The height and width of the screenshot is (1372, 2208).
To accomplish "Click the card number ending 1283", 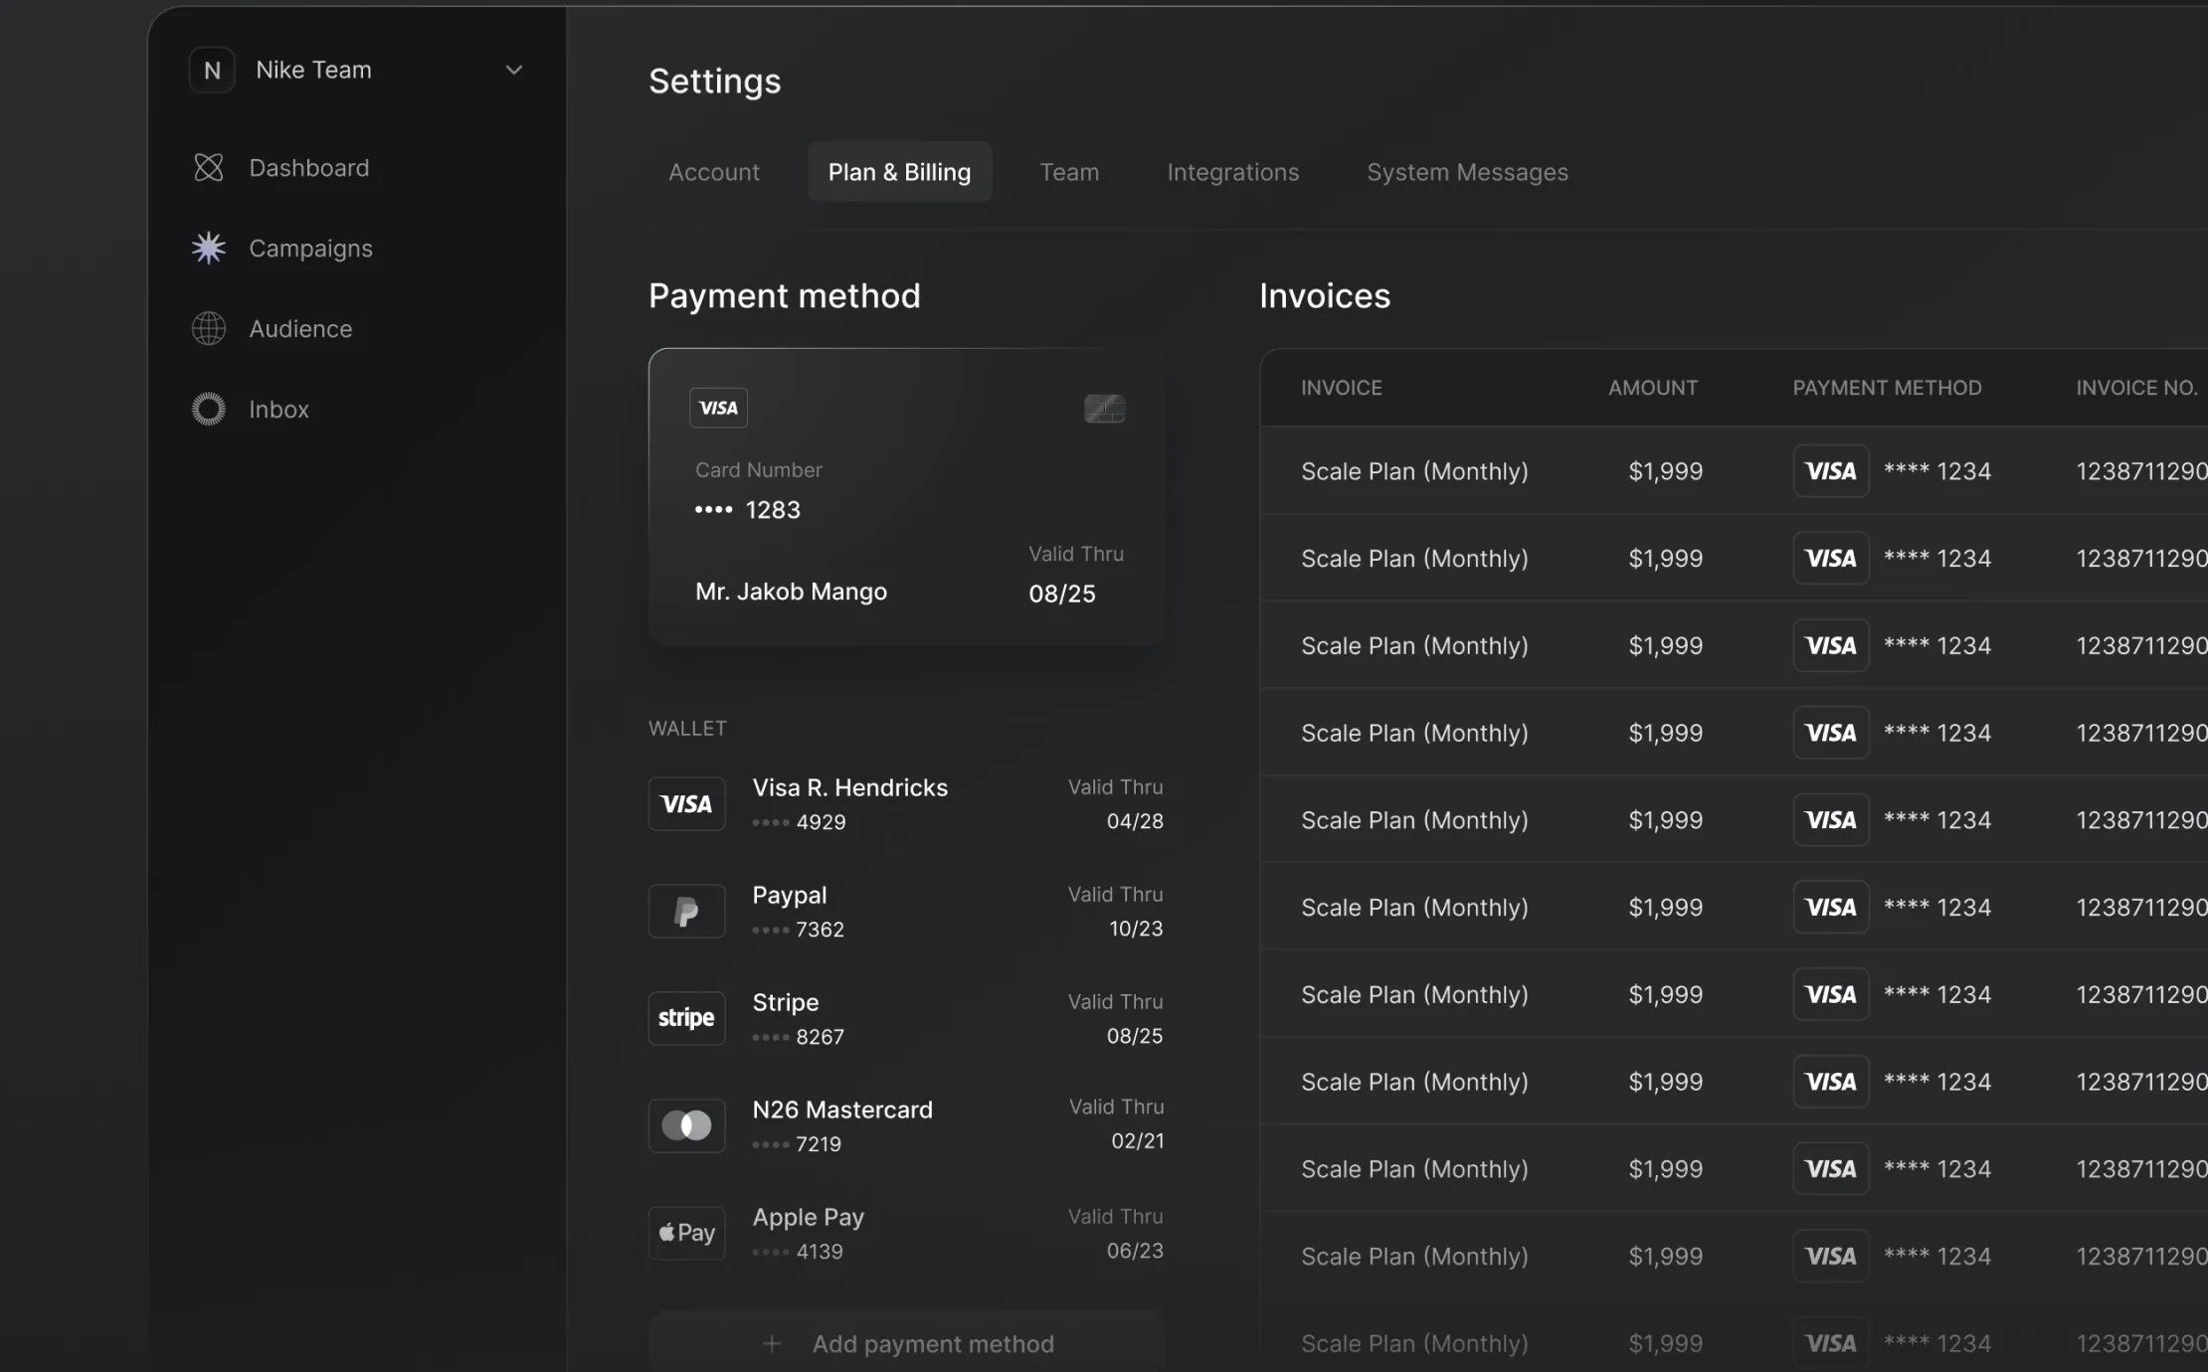I will click(x=748, y=510).
